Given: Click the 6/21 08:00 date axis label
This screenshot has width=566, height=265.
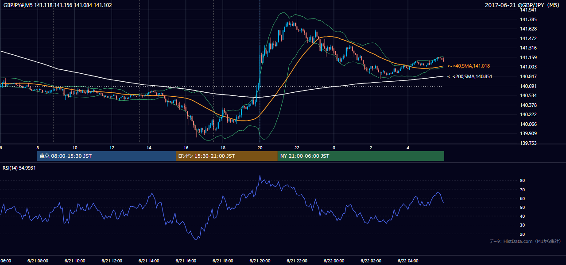Looking at the screenshot, I should [x=38, y=261].
